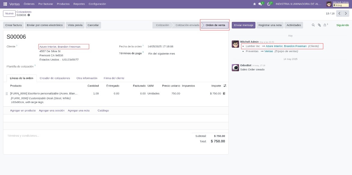Viewport: 352px width, 175px height.
Task: Click Agregar una nota link
Action: pyautogui.click(x=78, y=111)
